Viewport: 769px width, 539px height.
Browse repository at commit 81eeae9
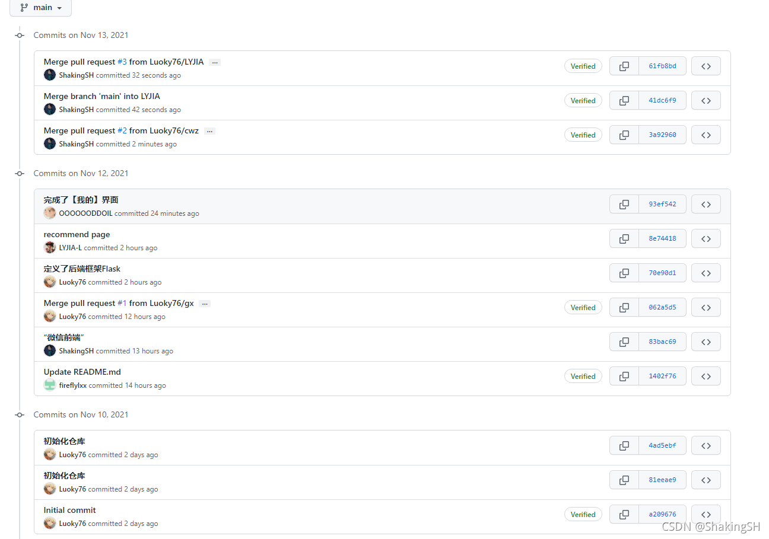[706, 480]
